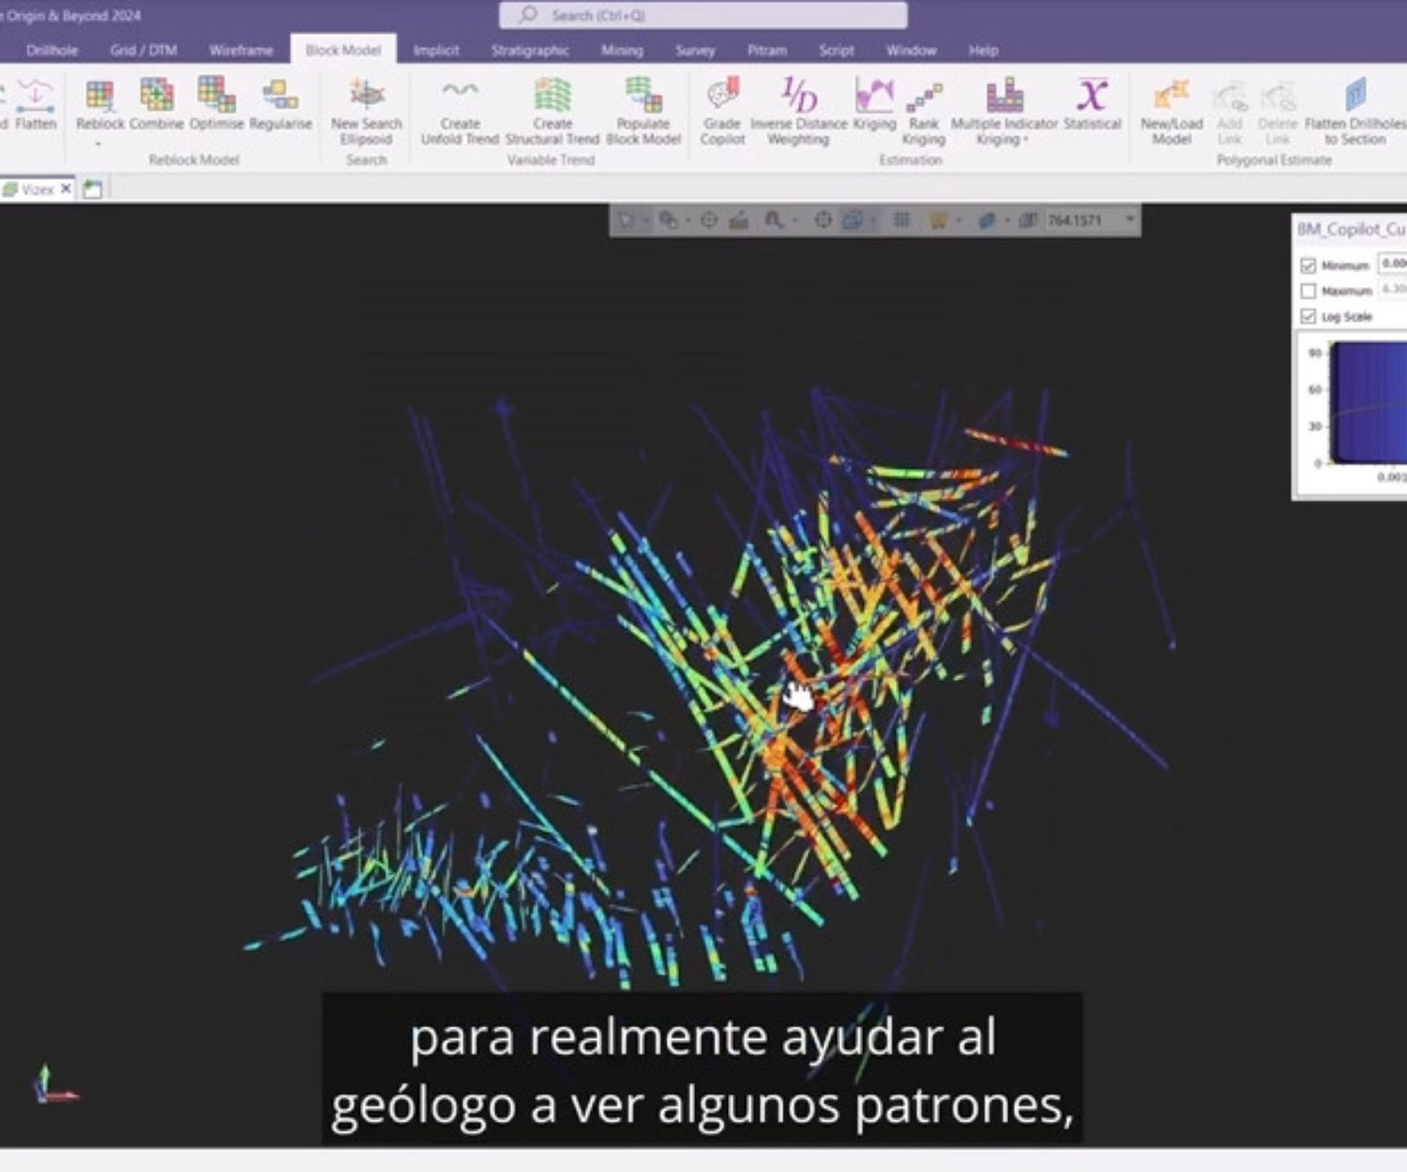This screenshot has width=1407, height=1172.
Task: Choose the Optimise reblock tool
Action: (x=216, y=97)
